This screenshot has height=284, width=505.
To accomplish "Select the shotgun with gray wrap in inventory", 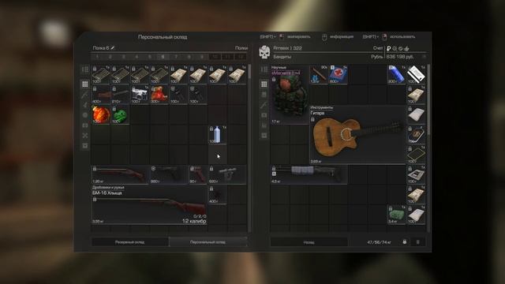I will (x=309, y=174).
